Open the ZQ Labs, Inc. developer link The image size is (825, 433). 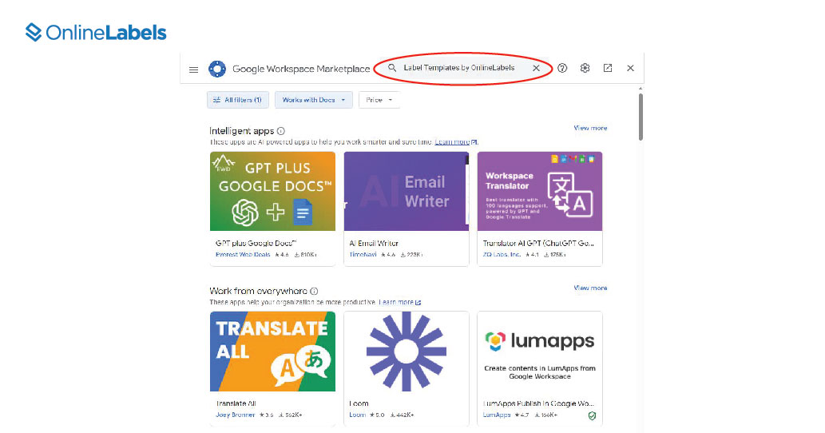click(x=502, y=255)
